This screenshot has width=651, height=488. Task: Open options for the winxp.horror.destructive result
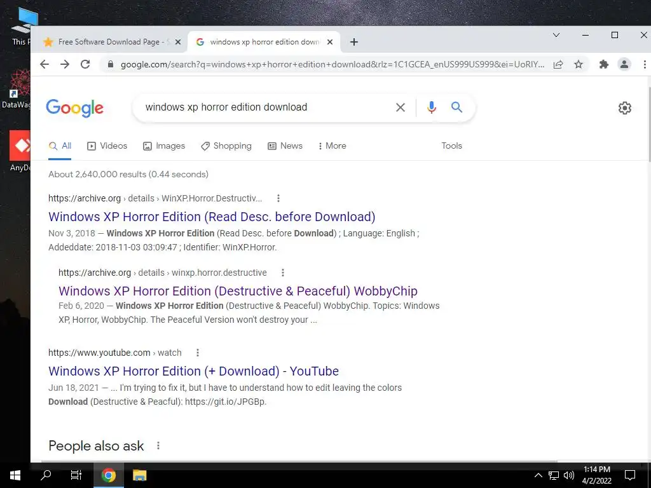283,273
